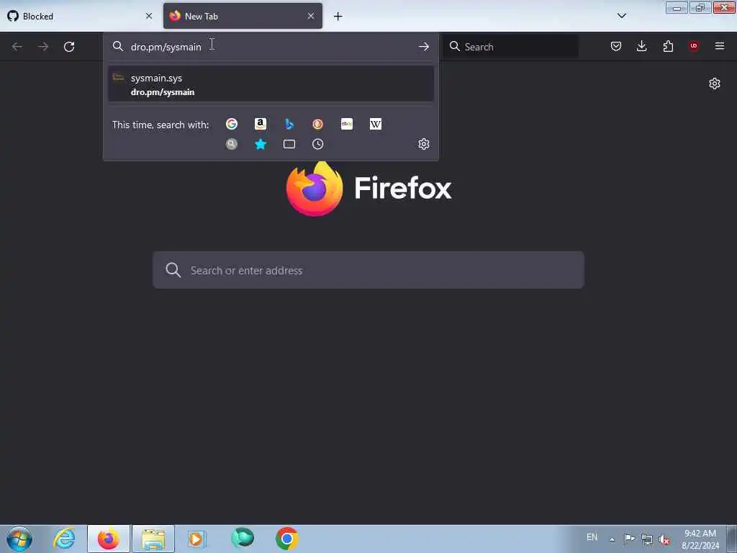Open the Windows Start menu
The width and height of the screenshot is (737, 553).
tap(19, 539)
